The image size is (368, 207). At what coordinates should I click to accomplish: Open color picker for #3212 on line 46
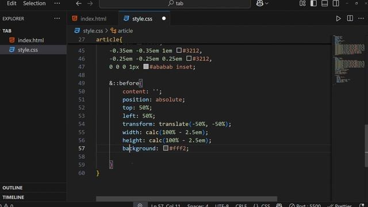tap(189, 59)
